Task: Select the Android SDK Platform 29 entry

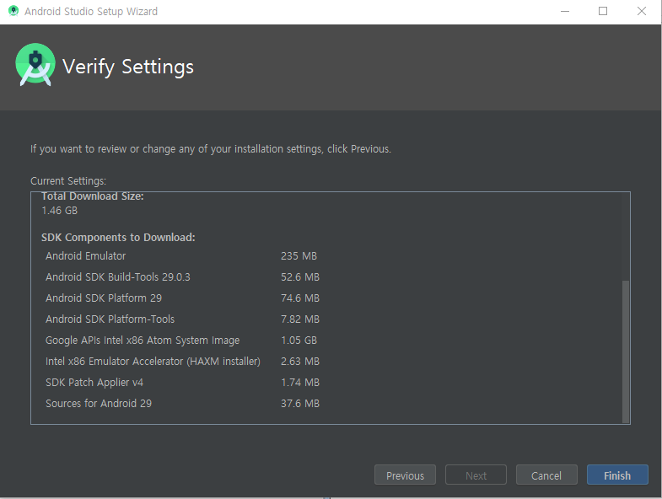Action: click(x=182, y=298)
